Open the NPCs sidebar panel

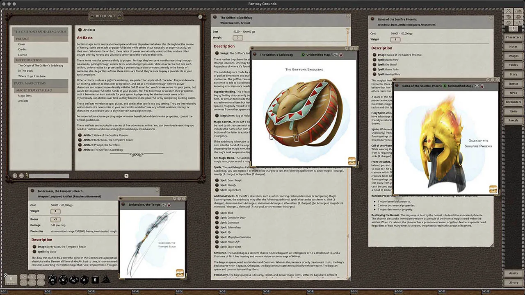click(513, 93)
